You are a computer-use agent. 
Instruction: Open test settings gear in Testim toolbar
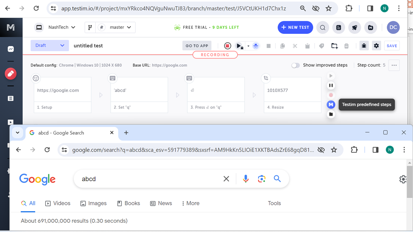click(377, 46)
